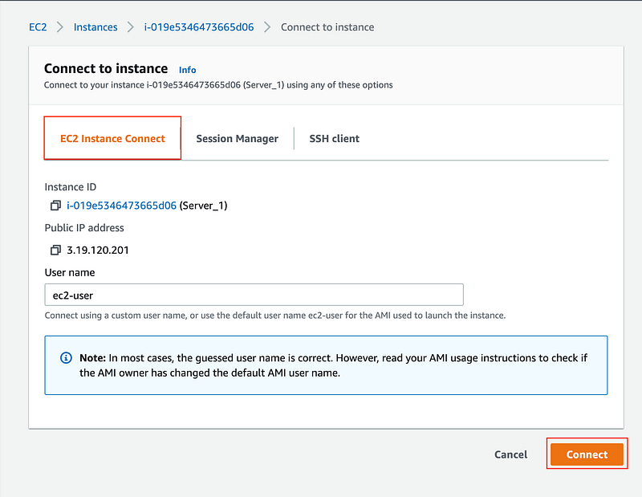
Task: Click the Connect to instance breadcrumb text
Action: 327,27
